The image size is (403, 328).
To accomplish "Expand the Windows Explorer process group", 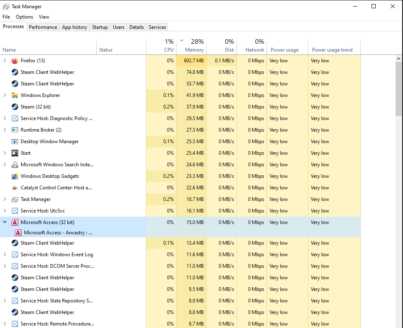I will point(5,95).
